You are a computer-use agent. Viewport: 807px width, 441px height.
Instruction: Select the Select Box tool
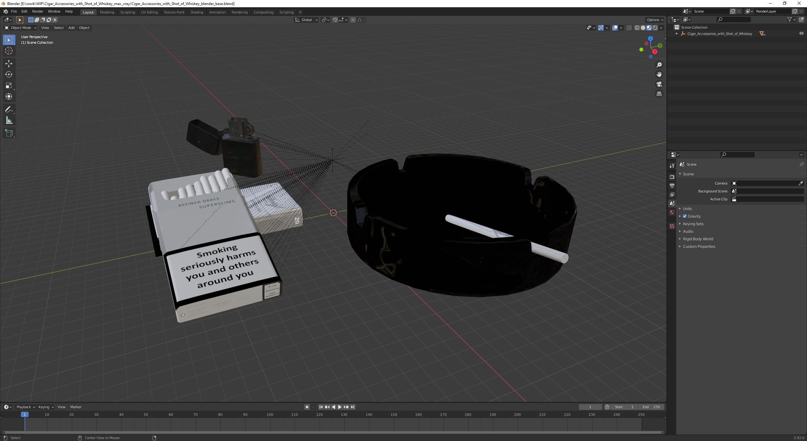9,40
